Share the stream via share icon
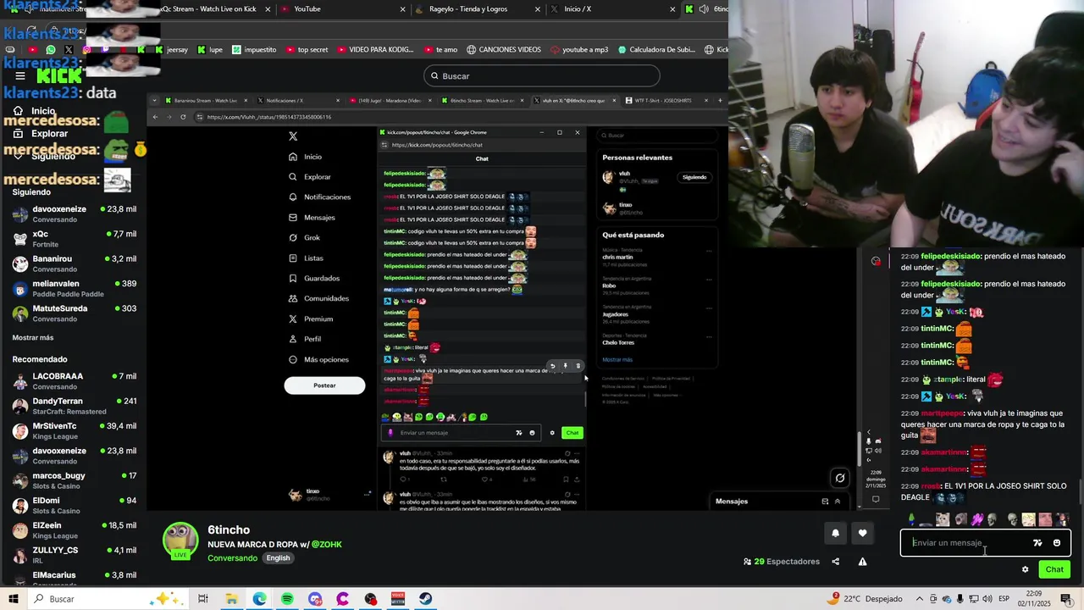This screenshot has width=1084, height=610. coord(835,562)
